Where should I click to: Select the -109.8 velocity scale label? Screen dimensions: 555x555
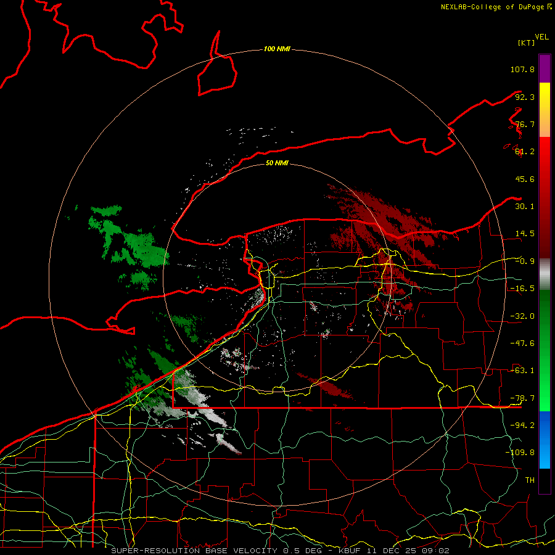coord(520,453)
